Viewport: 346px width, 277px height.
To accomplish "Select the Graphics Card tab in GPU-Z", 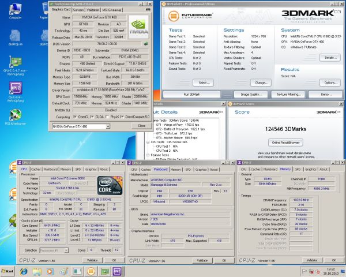I will tap(61, 9).
